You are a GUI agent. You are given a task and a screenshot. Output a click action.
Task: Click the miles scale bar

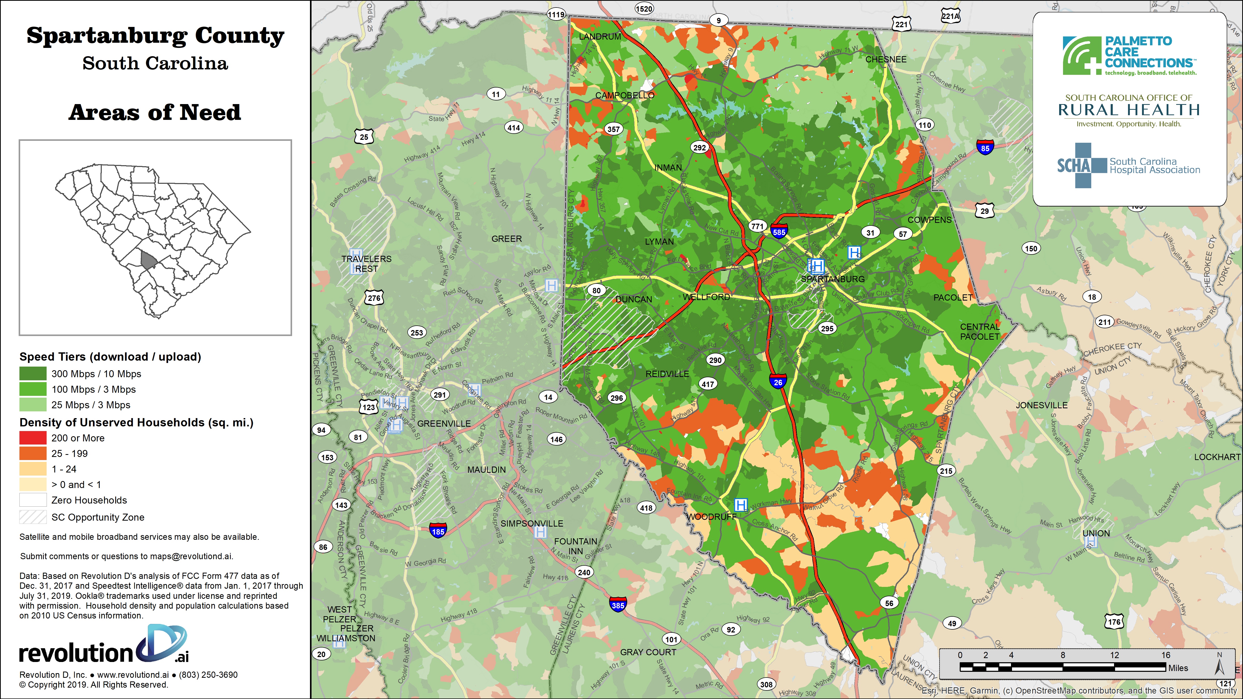tap(1063, 667)
